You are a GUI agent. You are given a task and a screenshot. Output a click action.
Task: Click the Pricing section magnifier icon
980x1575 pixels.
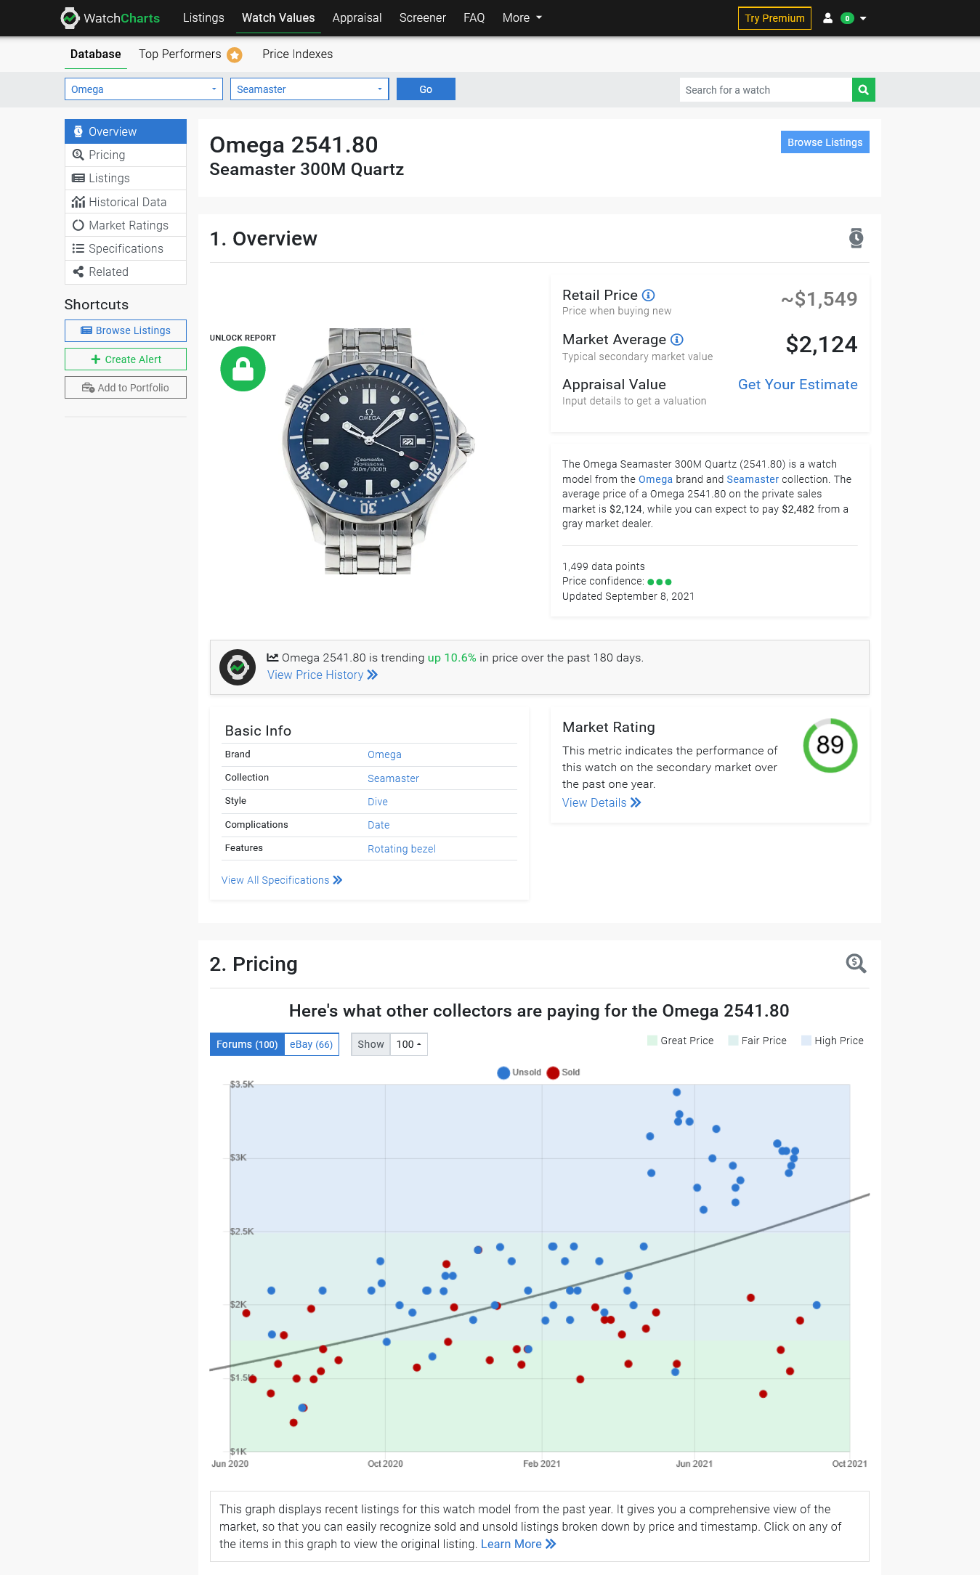(856, 964)
